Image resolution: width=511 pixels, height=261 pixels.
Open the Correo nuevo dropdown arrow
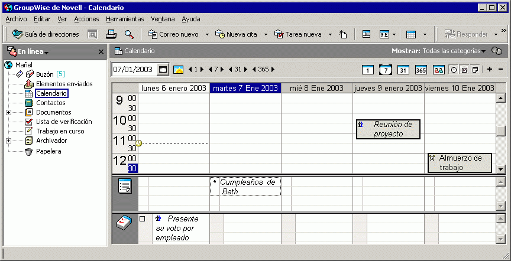207,34
